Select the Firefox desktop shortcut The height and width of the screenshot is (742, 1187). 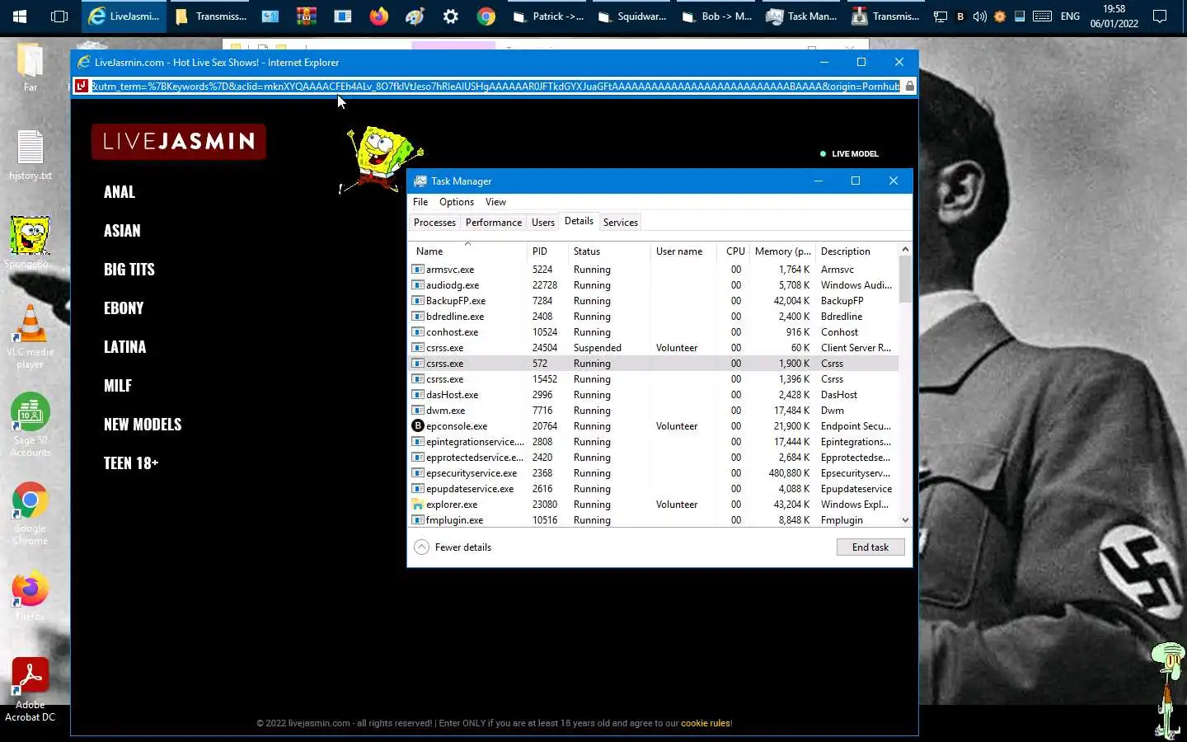(x=30, y=595)
